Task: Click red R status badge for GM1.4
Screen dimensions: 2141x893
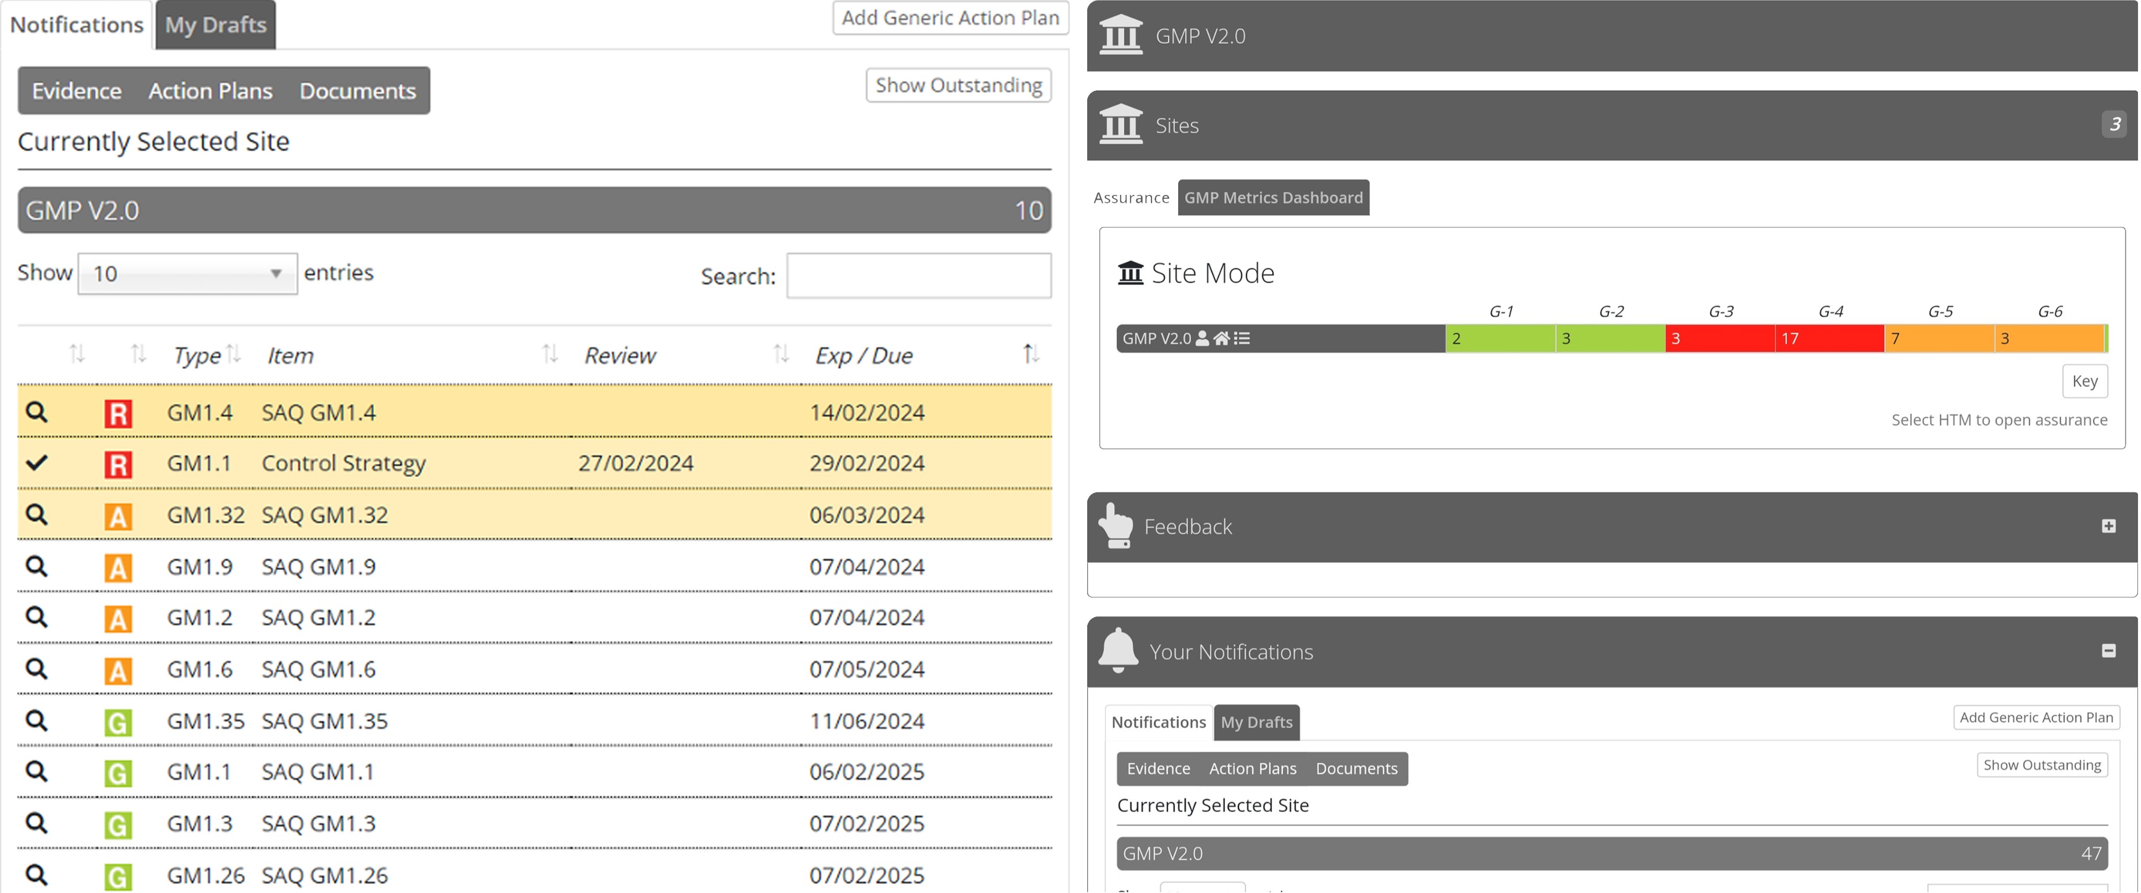Action: coord(117,413)
